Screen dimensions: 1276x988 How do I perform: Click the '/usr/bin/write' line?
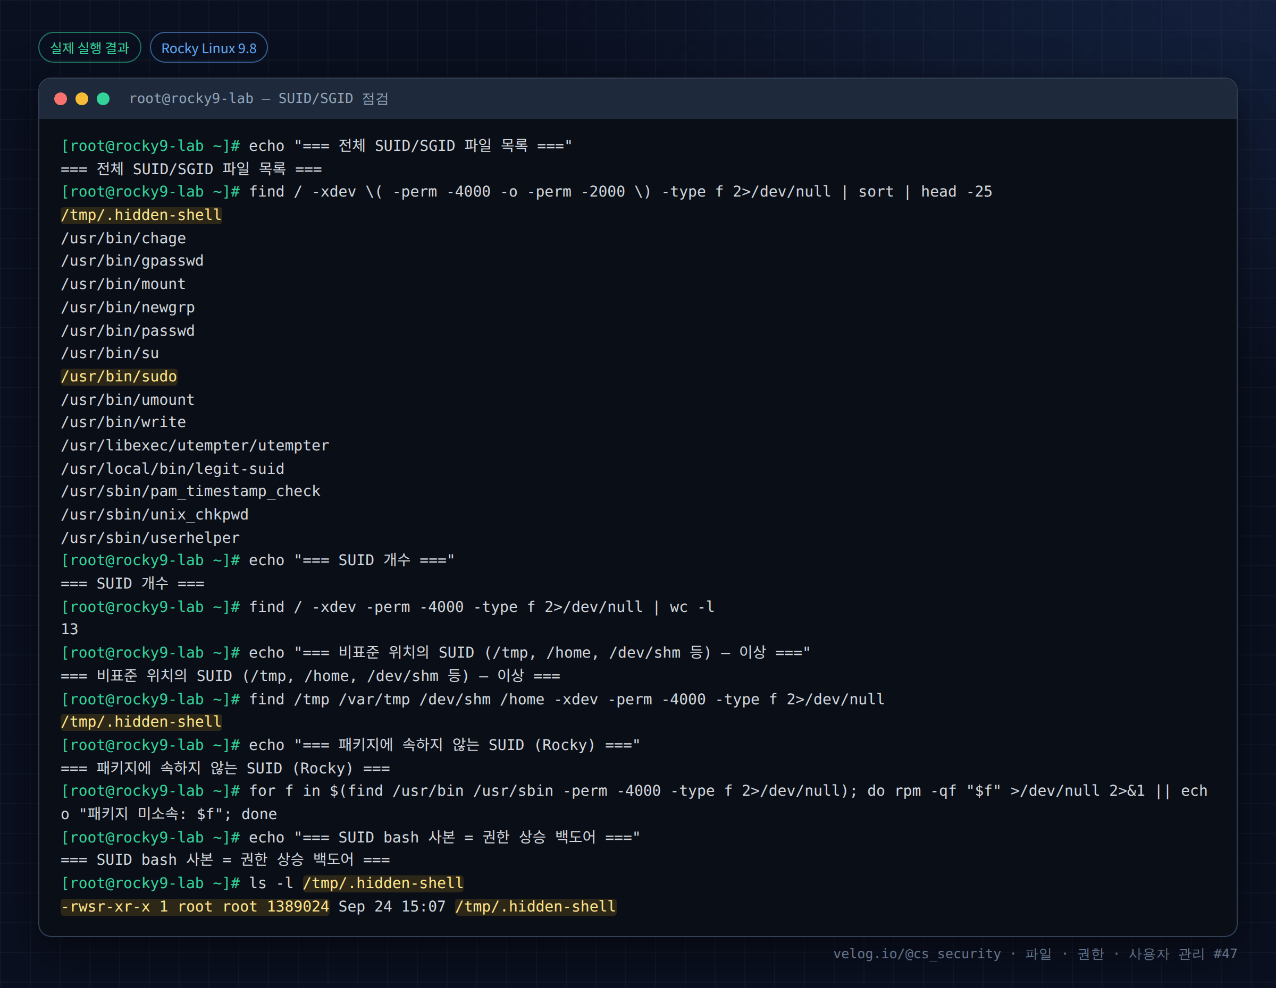(123, 422)
